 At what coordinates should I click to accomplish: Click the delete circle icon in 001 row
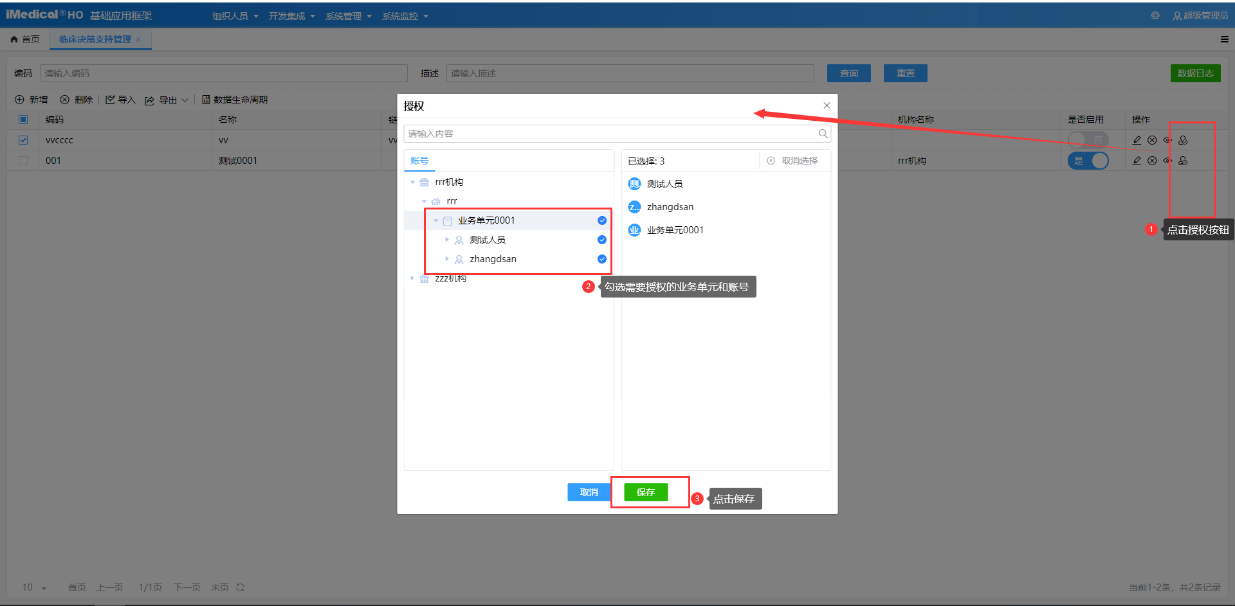point(1152,161)
